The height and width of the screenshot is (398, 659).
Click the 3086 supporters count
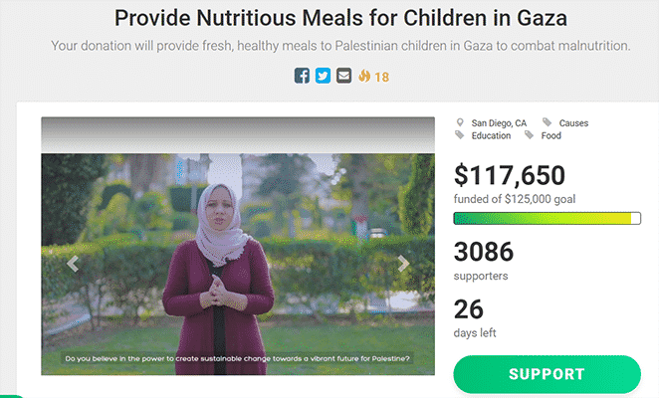[x=484, y=252]
